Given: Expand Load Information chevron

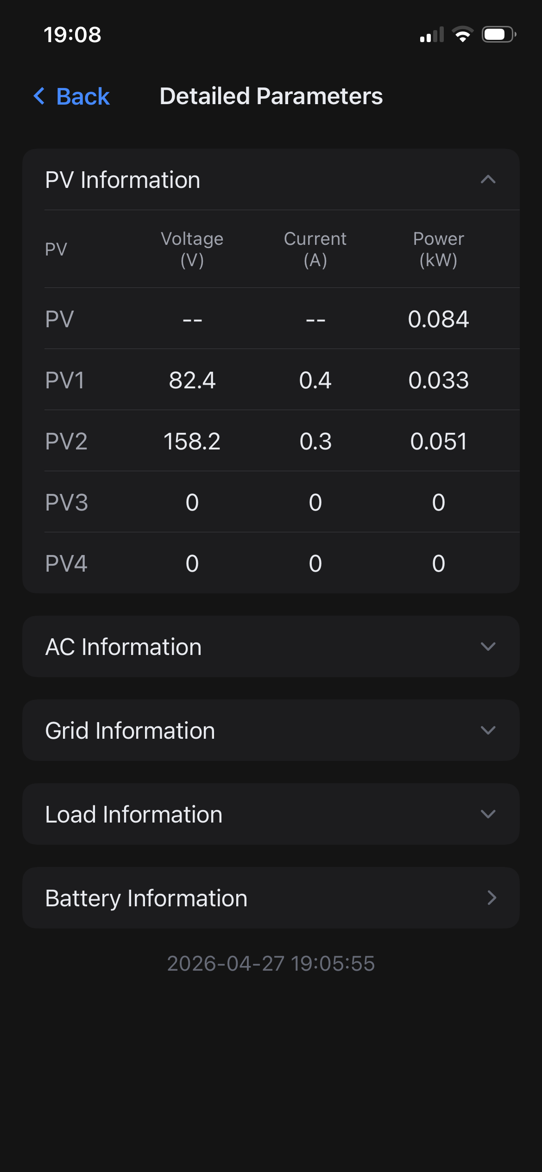Looking at the screenshot, I should coord(488,814).
